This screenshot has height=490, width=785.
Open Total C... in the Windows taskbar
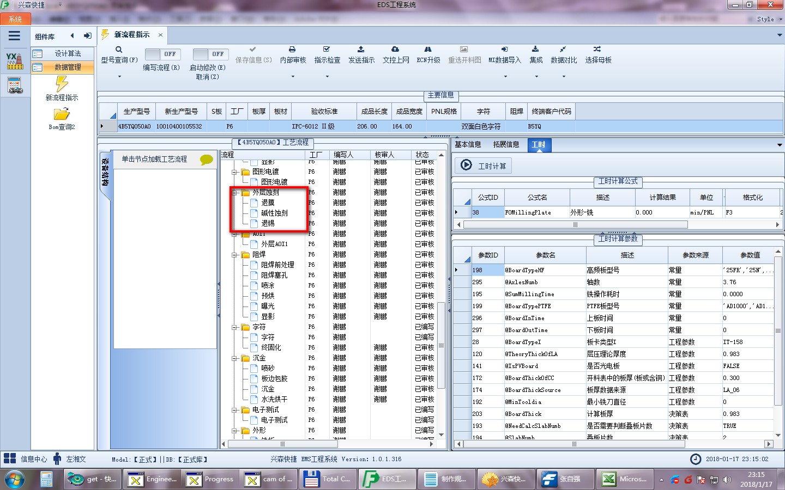point(327,479)
